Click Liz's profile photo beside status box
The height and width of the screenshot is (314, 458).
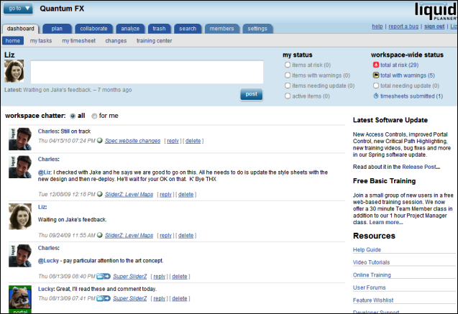pos(14,71)
